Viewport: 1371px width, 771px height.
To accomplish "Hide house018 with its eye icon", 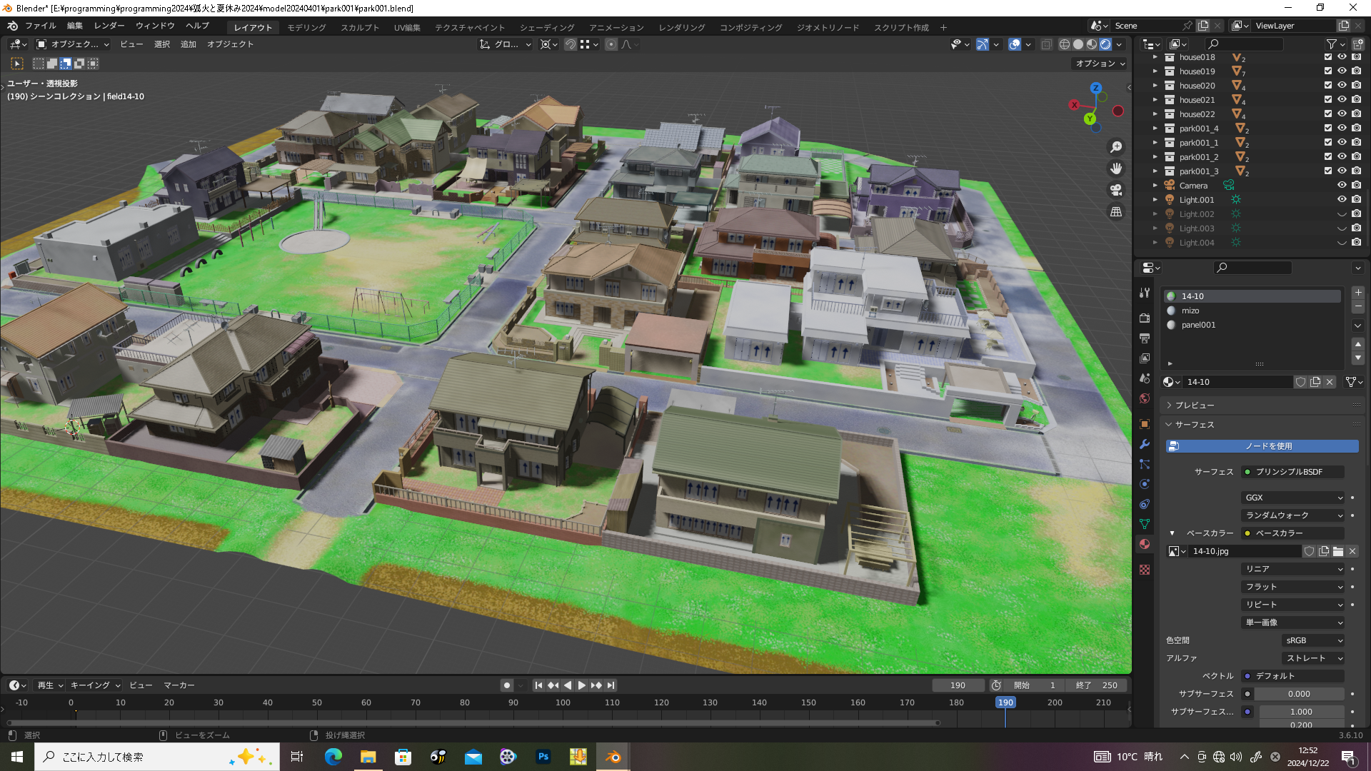I will pos(1342,57).
